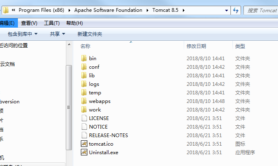Select the file name tomcat.ico
The image size is (278, 166).
101,144
